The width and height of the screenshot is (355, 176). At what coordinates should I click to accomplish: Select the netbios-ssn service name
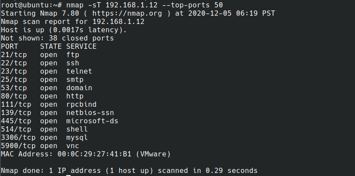[x=90, y=113]
